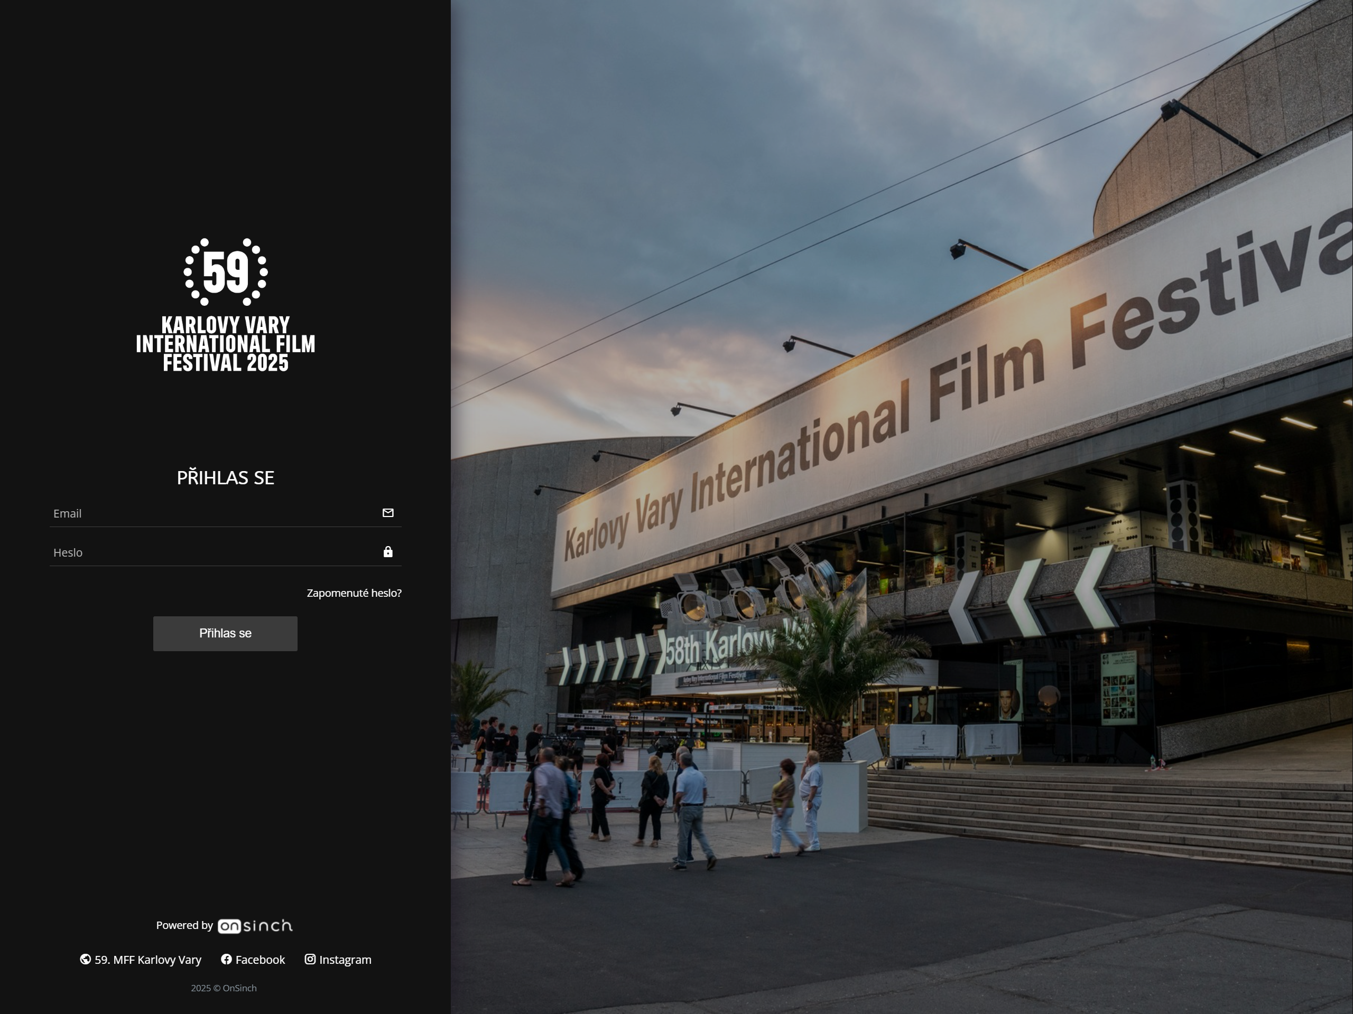Click the 2025 © OnSinch copyright text

224,988
